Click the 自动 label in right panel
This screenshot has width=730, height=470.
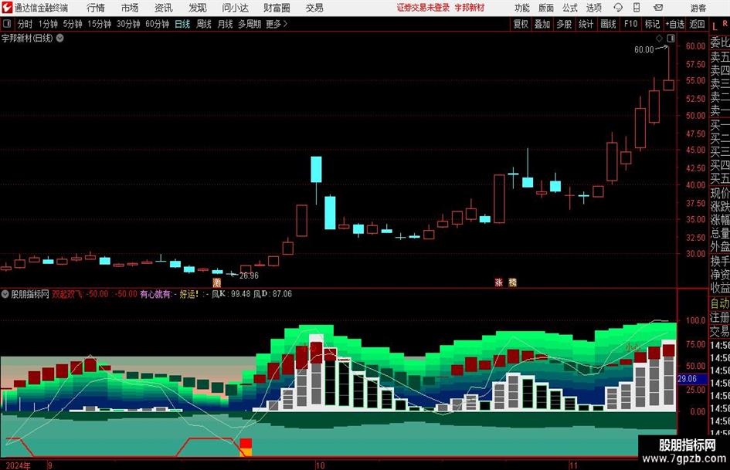coord(720,303)
